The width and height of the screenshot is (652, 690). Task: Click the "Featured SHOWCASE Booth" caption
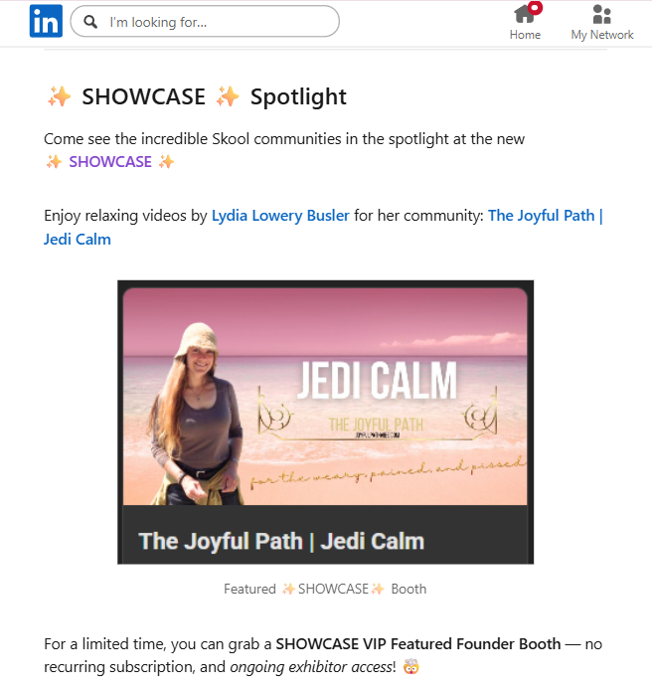click(325, 589)
